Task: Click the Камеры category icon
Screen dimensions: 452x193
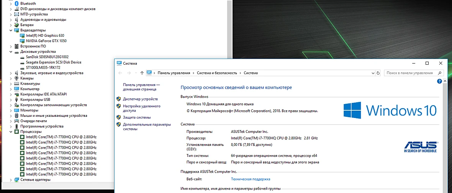Action: (16, 79)
